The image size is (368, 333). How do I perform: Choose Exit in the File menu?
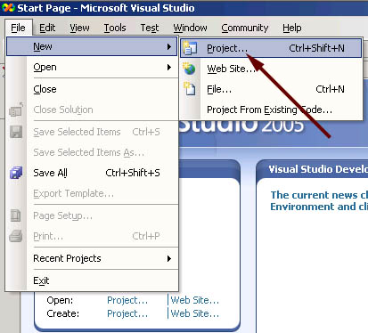pos(92,280)
